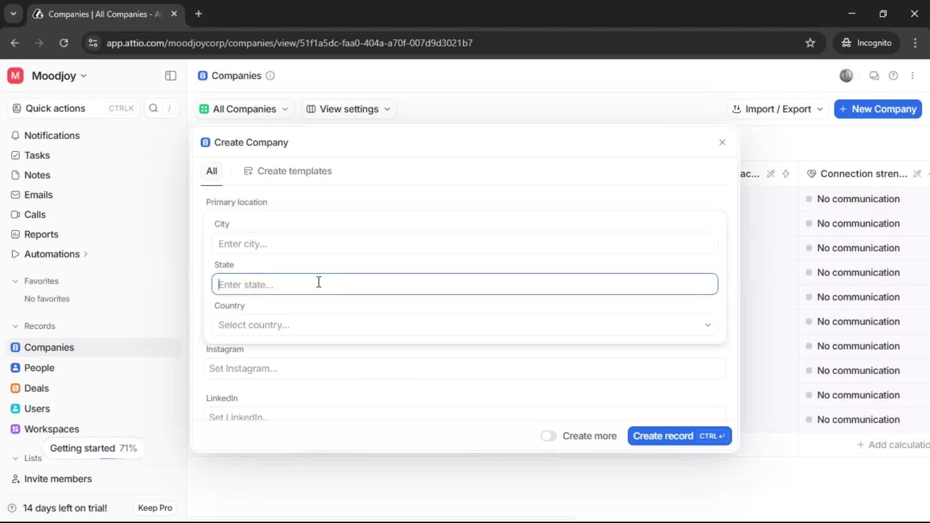Image resolution: width=930 pixels, height=523 pixels.
Task: Select the All tab in Create Company
Action: coord(212,171)
